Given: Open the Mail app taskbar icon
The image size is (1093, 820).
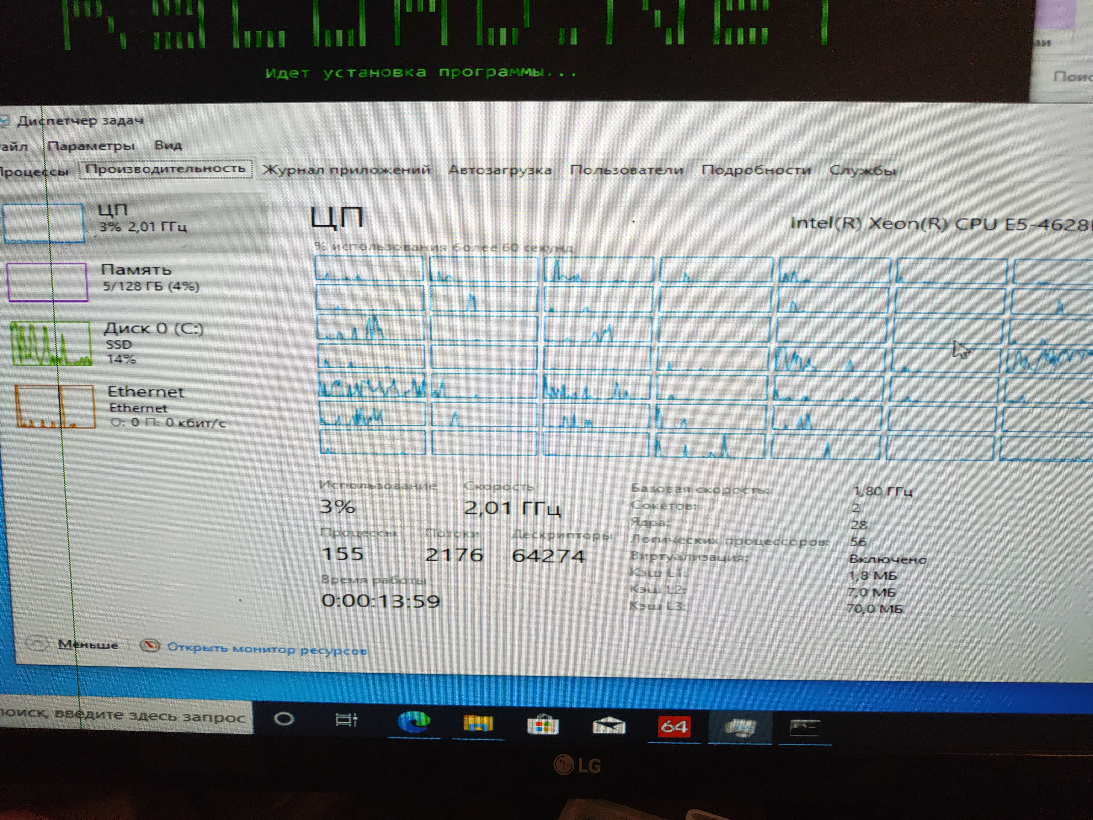Looking at the screenshot, I should (x=608, y=727).
